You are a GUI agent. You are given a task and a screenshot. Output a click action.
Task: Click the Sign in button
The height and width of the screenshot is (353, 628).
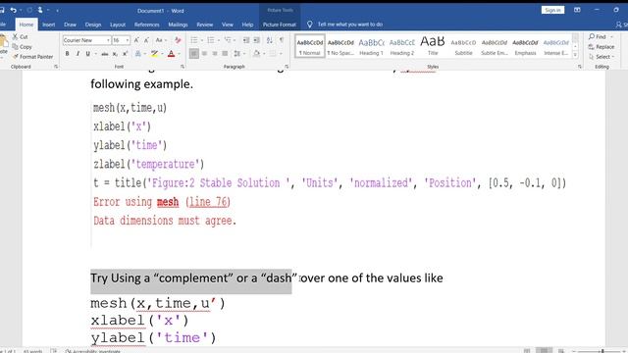click(x=552, y=10)
